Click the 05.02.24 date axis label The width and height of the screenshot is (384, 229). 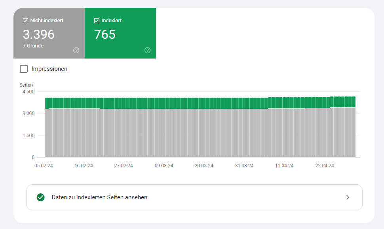click(x=44, y=166)
